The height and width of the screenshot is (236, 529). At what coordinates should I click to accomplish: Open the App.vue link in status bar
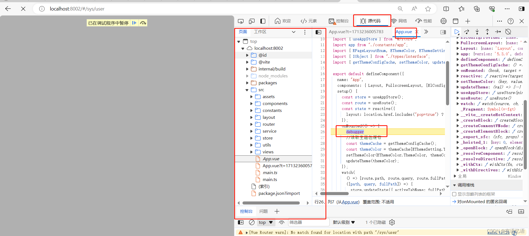click(x=350, y=202)
